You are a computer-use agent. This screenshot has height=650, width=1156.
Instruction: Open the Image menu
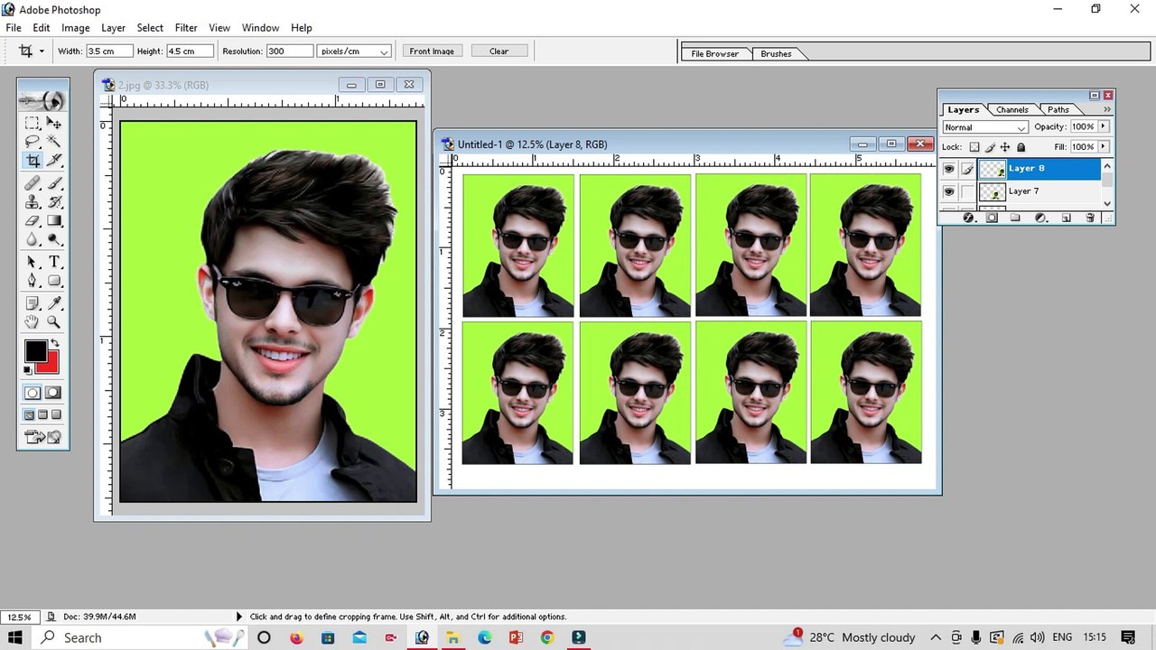point(75,28)
